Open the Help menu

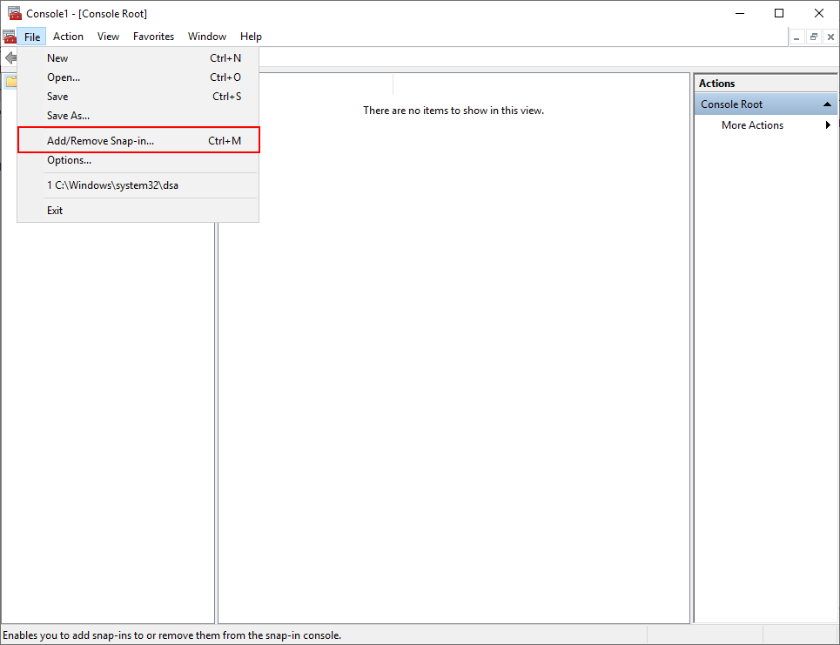(x=251, y=37)
